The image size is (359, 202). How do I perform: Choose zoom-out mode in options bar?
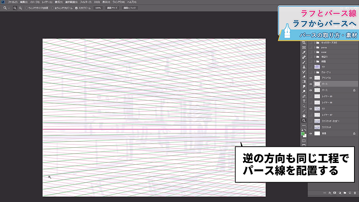click(20, 8)
